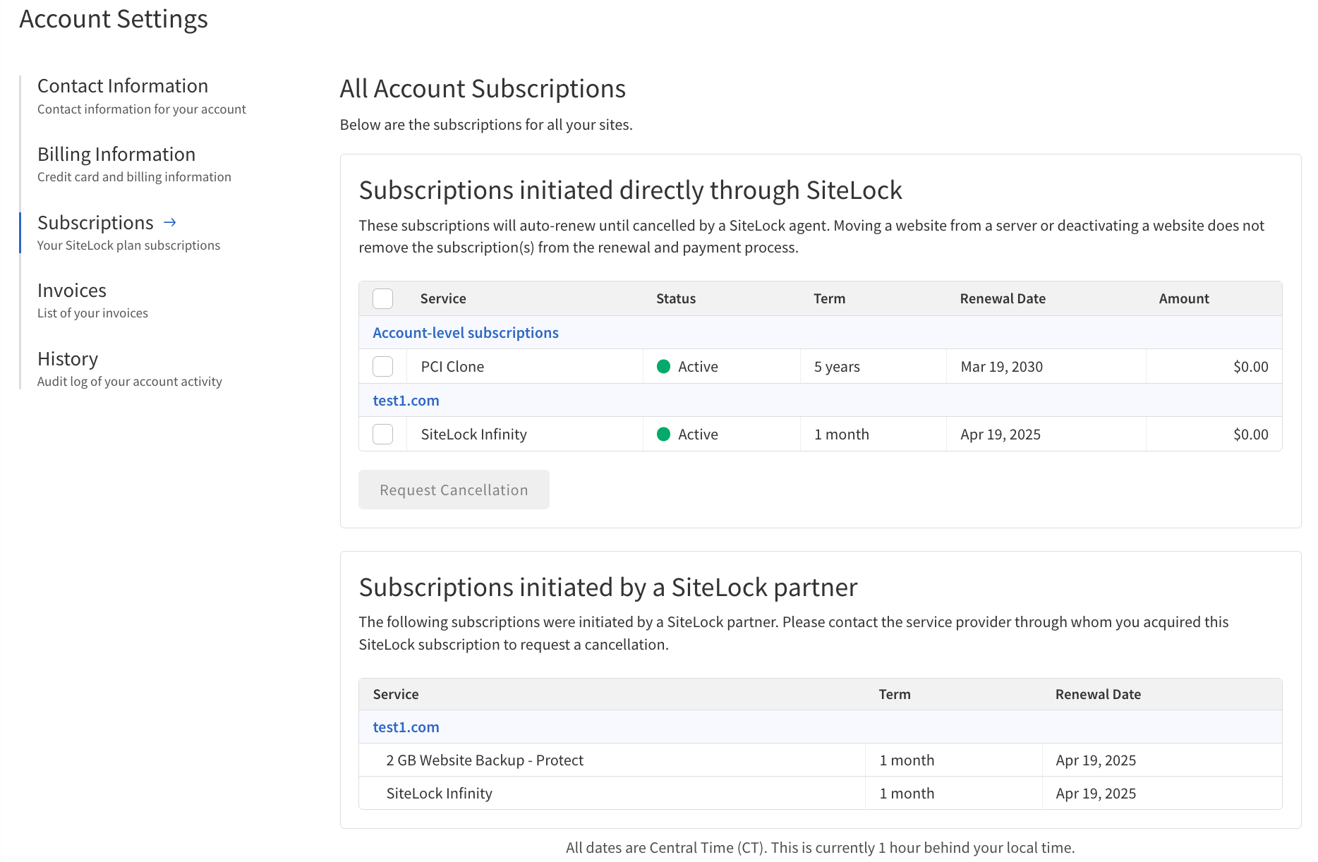This screenshot has height=862, width=1318.
Task: Open test1.com link in partner subscriptions table
Action: pos(406,727)
